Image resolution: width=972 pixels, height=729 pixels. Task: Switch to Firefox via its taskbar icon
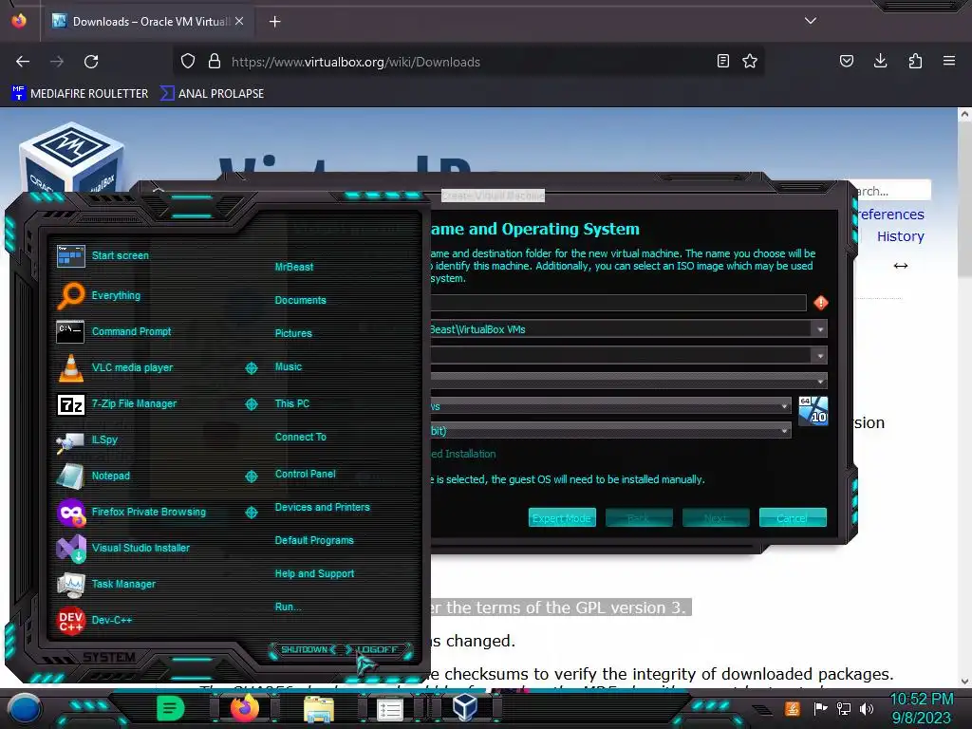point(244,708)
